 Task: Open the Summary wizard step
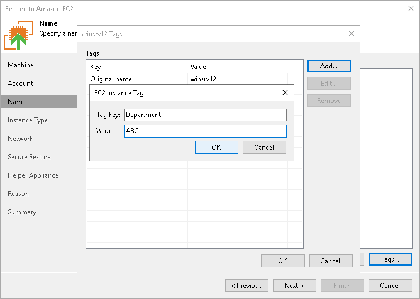(22, 212)
